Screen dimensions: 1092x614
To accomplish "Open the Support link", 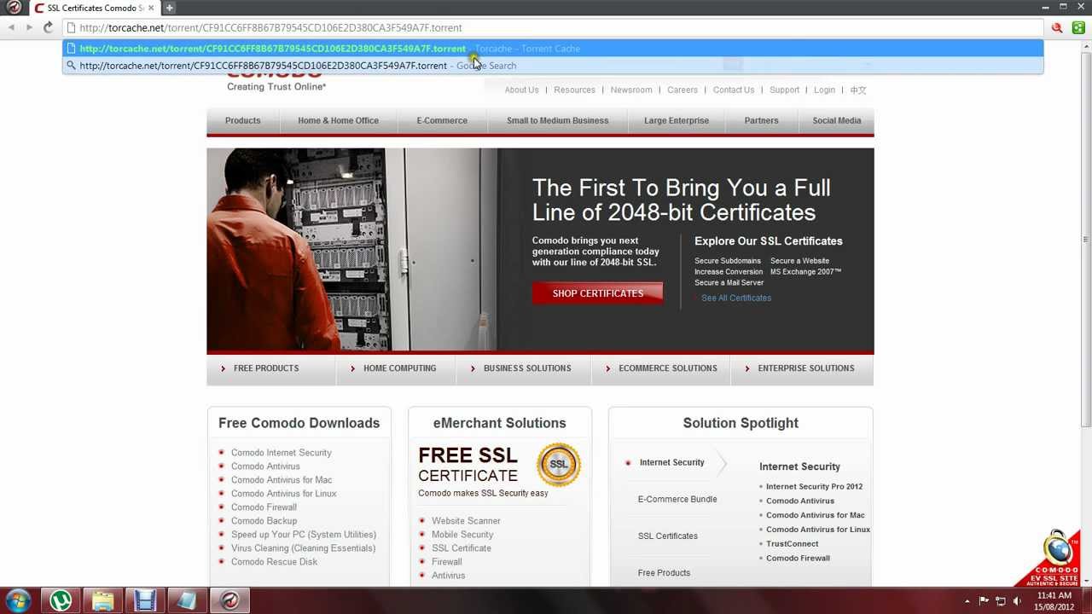I will [784, 90].
